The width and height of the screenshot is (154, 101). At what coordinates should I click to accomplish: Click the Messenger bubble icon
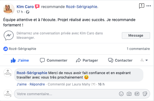[9, 36]
